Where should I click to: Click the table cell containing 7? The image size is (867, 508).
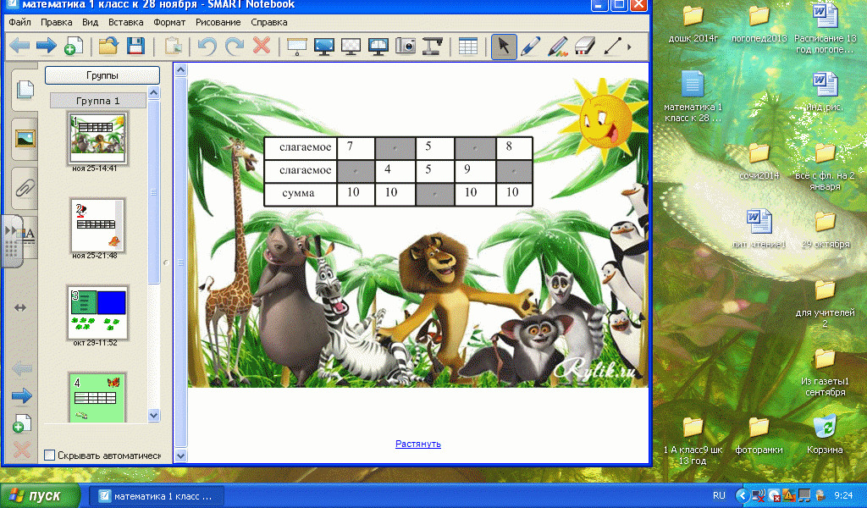click(x=356, y=147)
